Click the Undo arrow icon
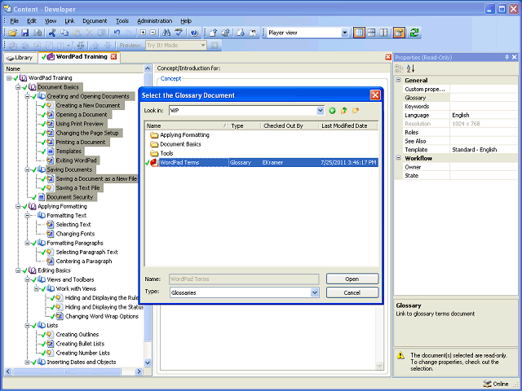Image resolution: width=522 pixels, height=391 pixels. 117,33
